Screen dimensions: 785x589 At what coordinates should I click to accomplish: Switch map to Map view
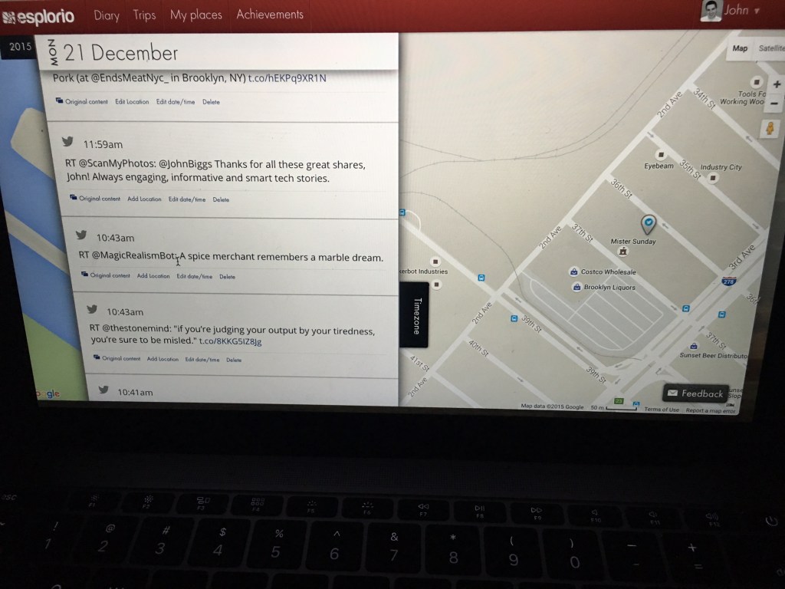click(x=740, y=48)
